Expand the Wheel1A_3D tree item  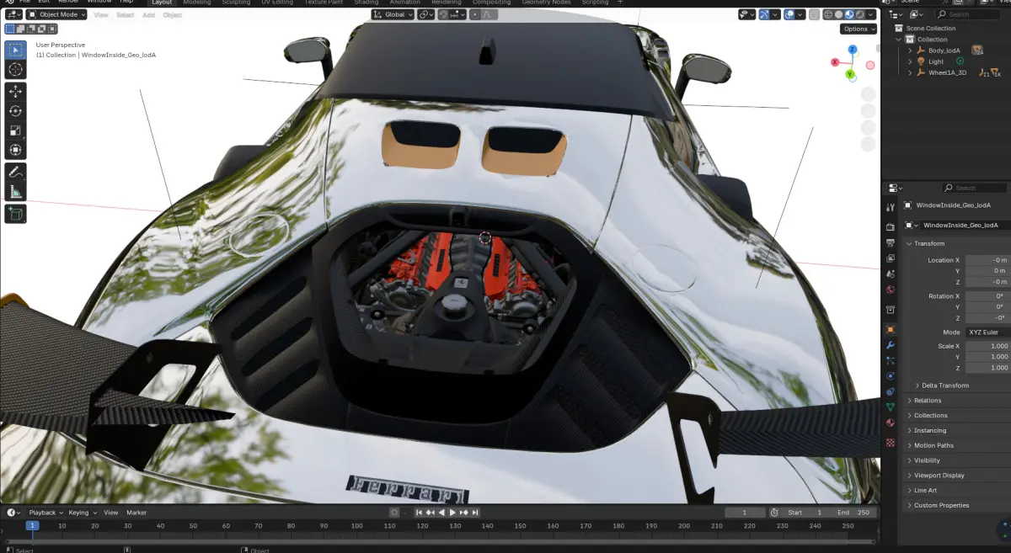coord(910,72)
